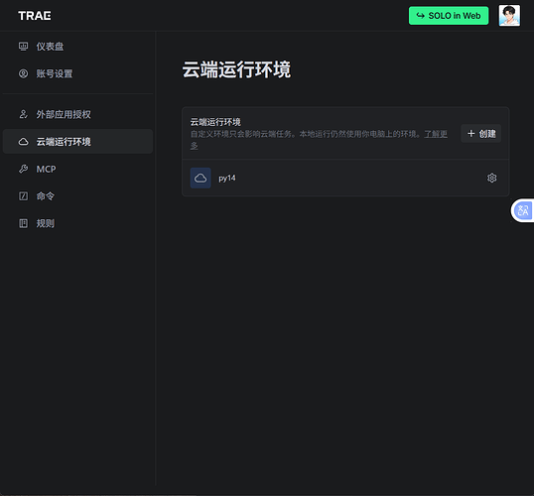Follow the 了解更多 link
The image size is (534, 496).
[x=436, y=134]
